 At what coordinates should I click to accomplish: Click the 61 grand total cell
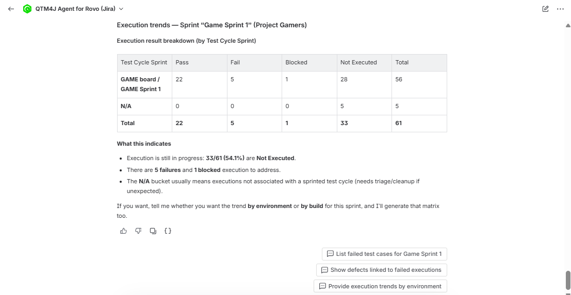tap(419, 123)
